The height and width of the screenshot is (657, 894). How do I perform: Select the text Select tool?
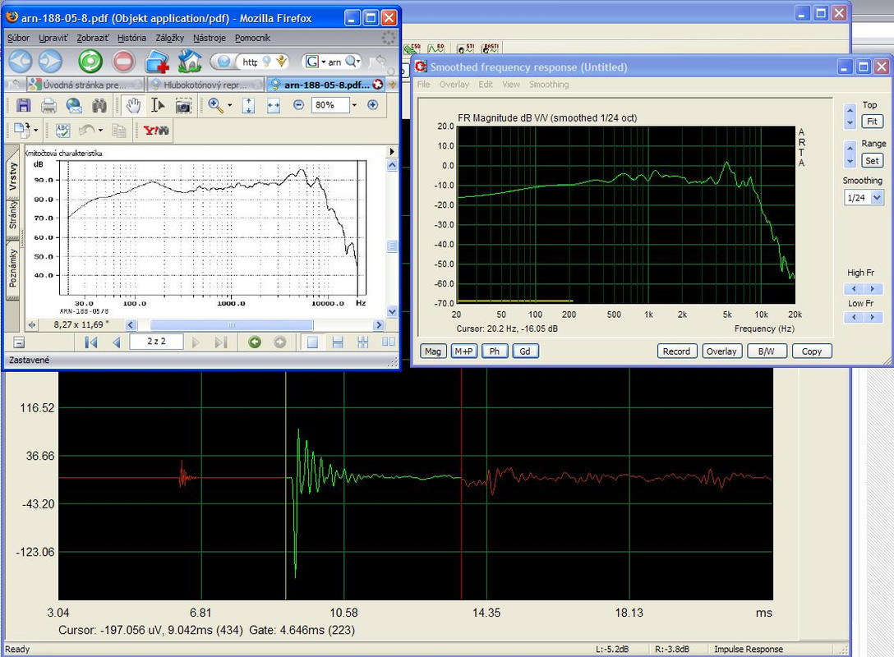158,105
